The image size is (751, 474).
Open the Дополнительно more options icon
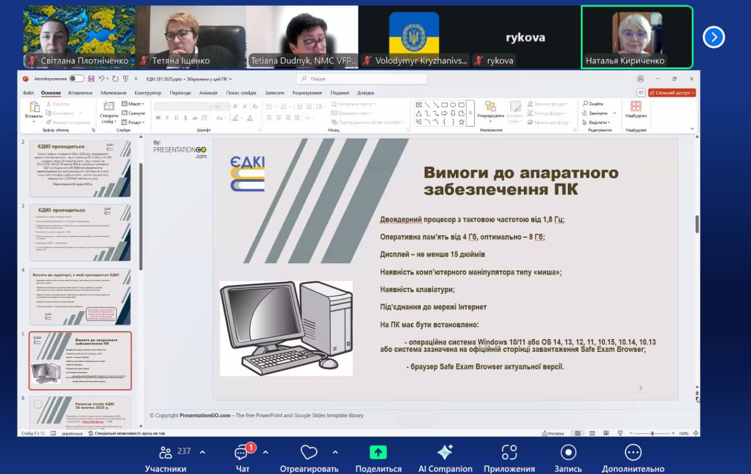click(x=632, y=452)
